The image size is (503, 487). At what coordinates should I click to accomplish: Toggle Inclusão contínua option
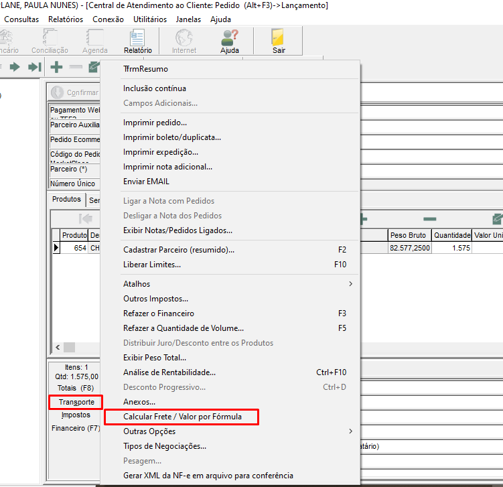155,88
